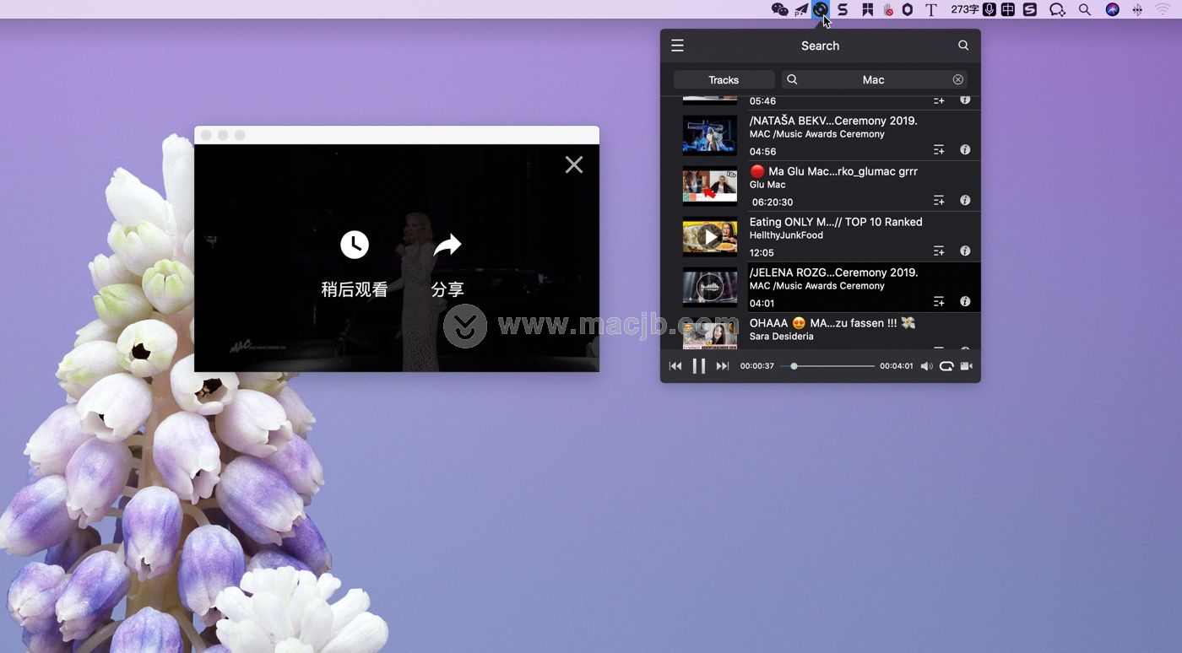Open Siri from the menu bar
The height and width of the screenshot is (653, 1182).
1113,9
